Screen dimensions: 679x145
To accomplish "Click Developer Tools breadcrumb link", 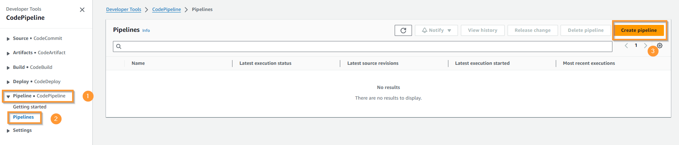I will [x=124, y=10].
